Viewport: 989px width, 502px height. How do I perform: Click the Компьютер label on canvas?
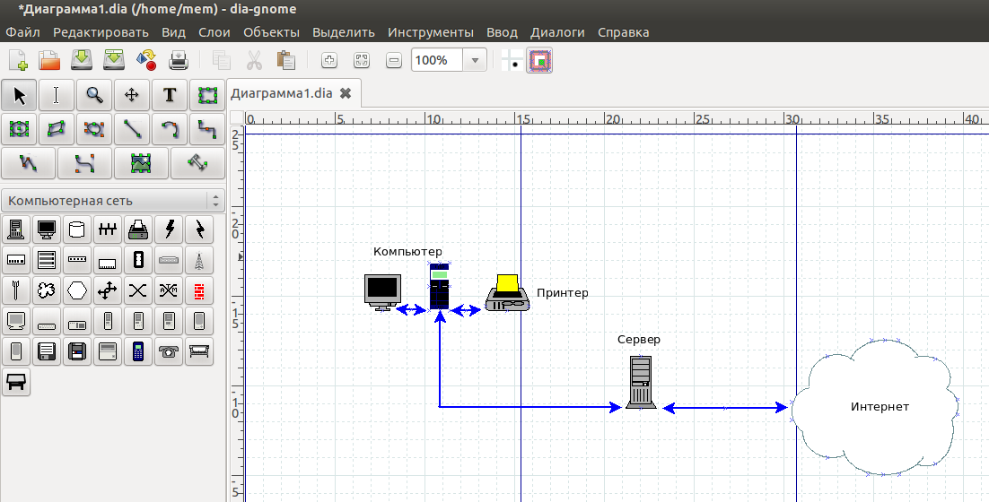(407, 251)
